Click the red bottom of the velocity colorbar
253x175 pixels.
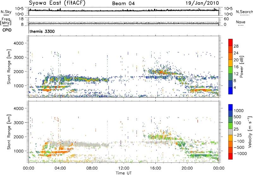click(x=231, y=156)
